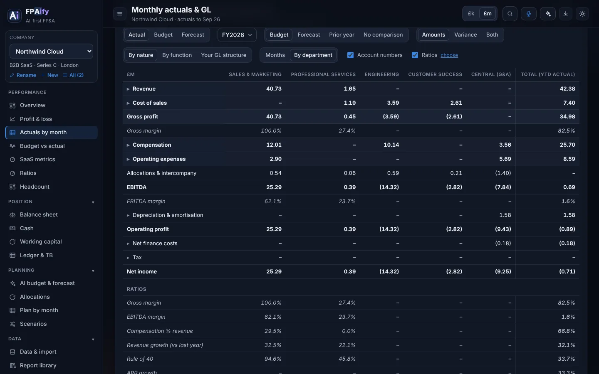Viewport: 599px width, 374px height.
Task: Switch columns to By department
Action: (x=313, y=55)
